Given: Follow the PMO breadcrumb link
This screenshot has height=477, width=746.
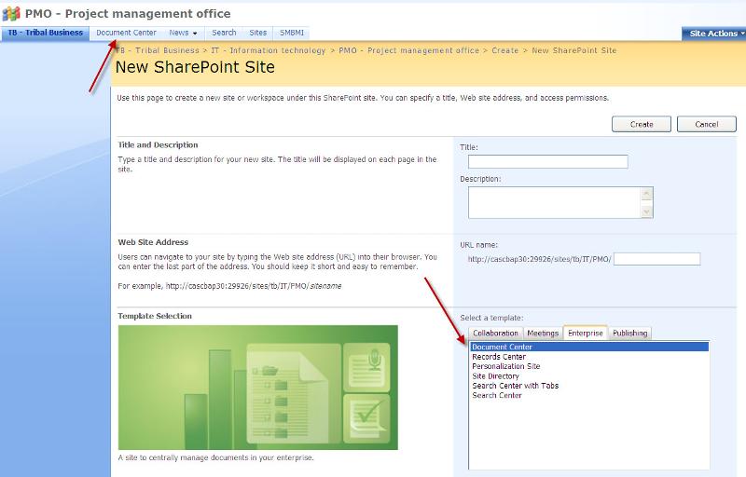Looking at the screenshot, I should point(409,50).
